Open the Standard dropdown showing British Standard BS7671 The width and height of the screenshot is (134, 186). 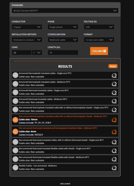click(65, 11)
